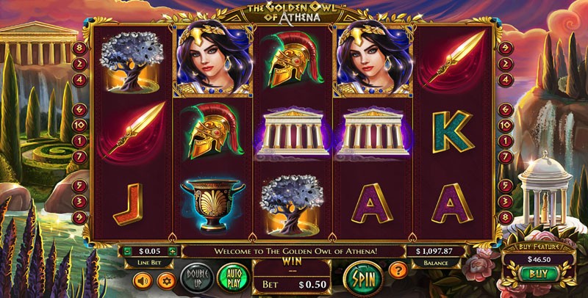Viewport: 588px width, 298px height.
Task: Click payline 7 indicator on right side
Action: (506, 156)
